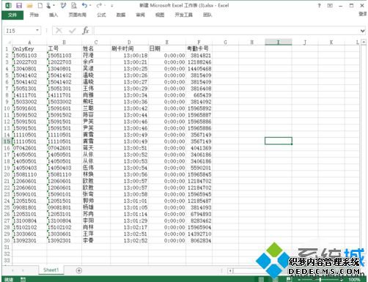Click the Save icon in quick access toolbar

[19, 5]
